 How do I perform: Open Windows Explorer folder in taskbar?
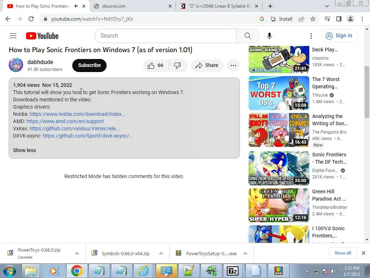(x=31, y=271)
